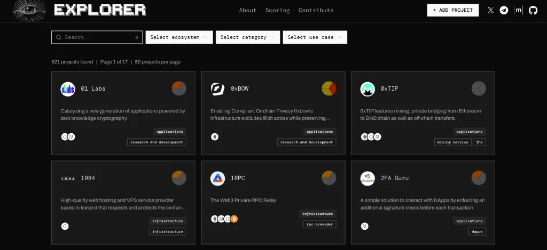Open the X (Twitter) social link
Screen dimensions: 547x250
pos(490,11)
